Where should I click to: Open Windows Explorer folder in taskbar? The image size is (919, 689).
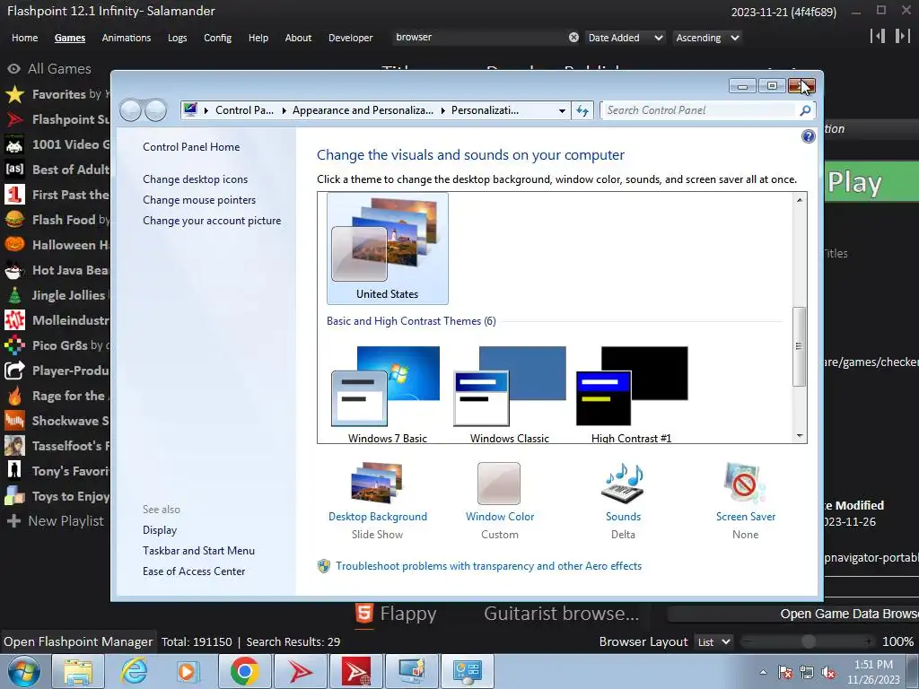pos(78,671)
